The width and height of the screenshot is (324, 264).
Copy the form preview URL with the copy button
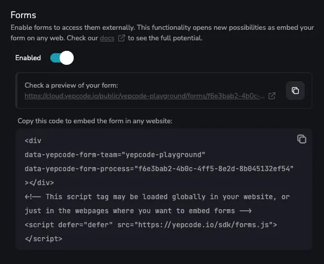tap(295, 91)
